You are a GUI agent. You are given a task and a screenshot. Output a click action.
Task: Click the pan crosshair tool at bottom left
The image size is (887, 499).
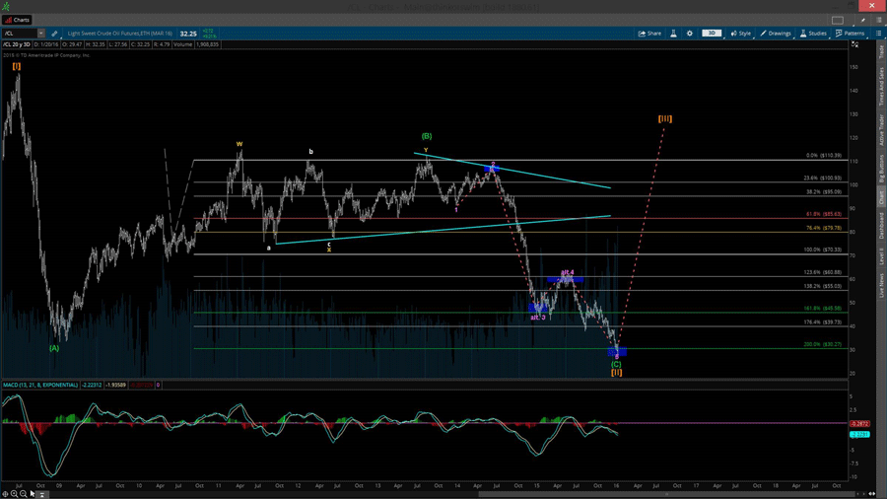[5, 494]
